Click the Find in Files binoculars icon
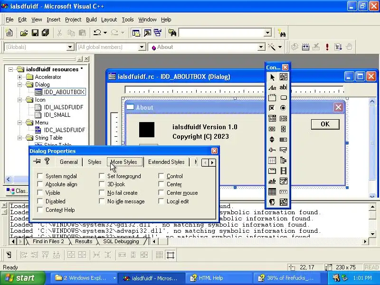Viewport: 380px width, 285px height. 172,33
